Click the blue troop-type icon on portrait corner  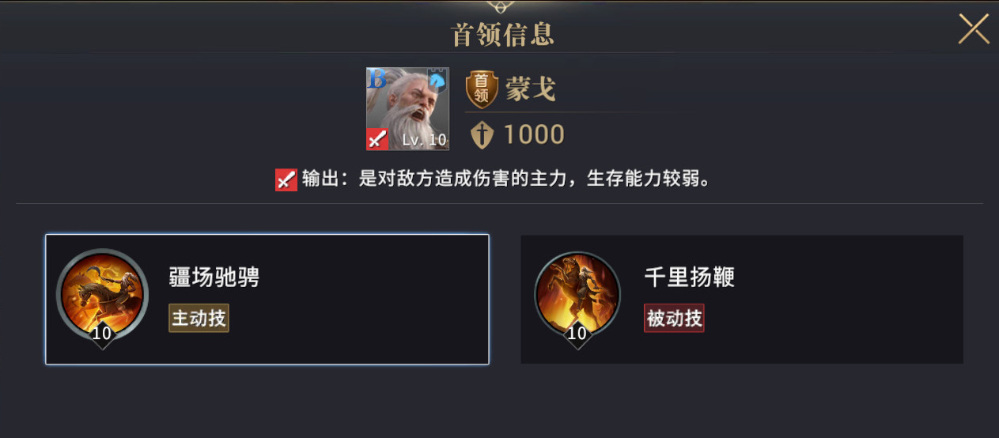point(437,79)
